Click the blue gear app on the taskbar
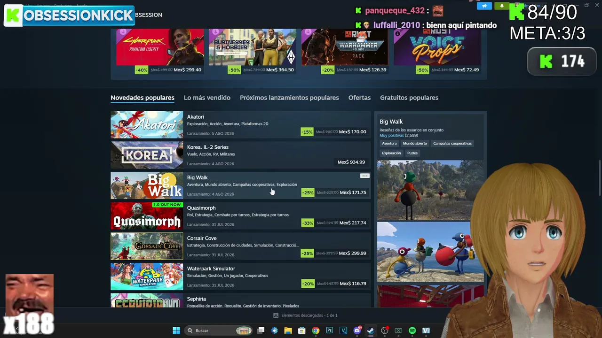The width and height of the screenshot is (602, 338). pyautogui.click(x=275, y=330)
